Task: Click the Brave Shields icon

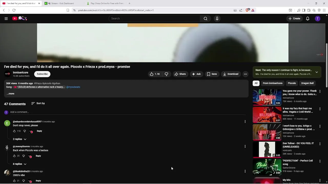Action: [x=247, y=10]
